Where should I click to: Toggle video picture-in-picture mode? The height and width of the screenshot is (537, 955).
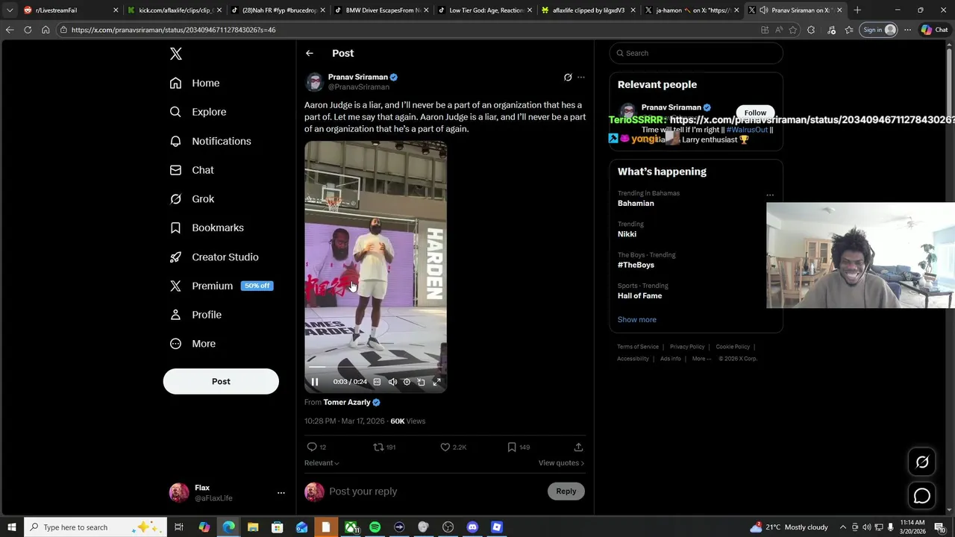(x=422, y=382)
